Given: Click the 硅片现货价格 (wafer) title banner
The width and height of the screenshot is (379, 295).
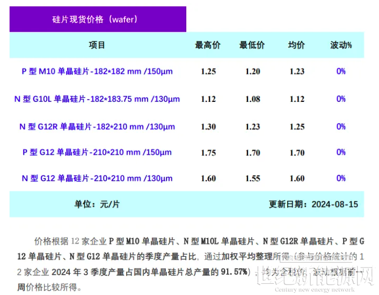Looking at the screenshot, I should click(98, 19).
